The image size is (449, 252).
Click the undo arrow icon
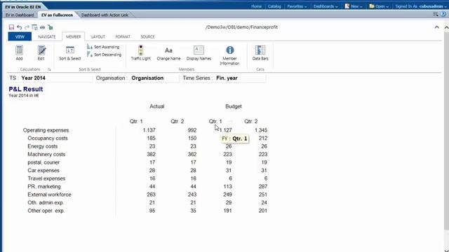tap(19, 27)
